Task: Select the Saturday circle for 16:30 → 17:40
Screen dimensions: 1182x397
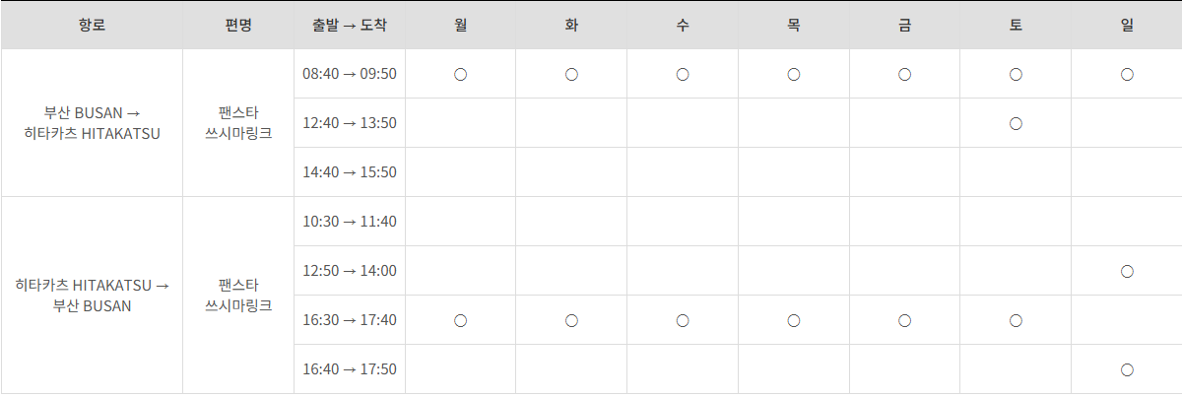Action: point(1016,320)
